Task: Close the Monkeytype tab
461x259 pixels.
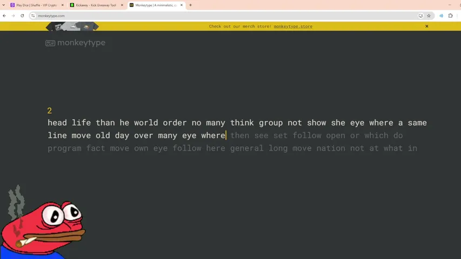Action: point(182,5)
